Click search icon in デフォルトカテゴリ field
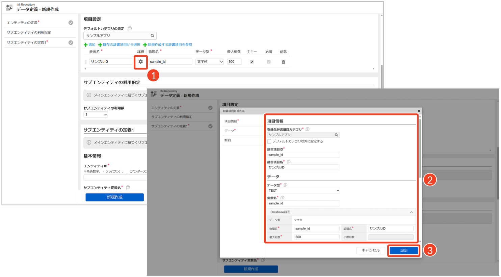Screen dimensions: 501x277 tap(152, 36)
